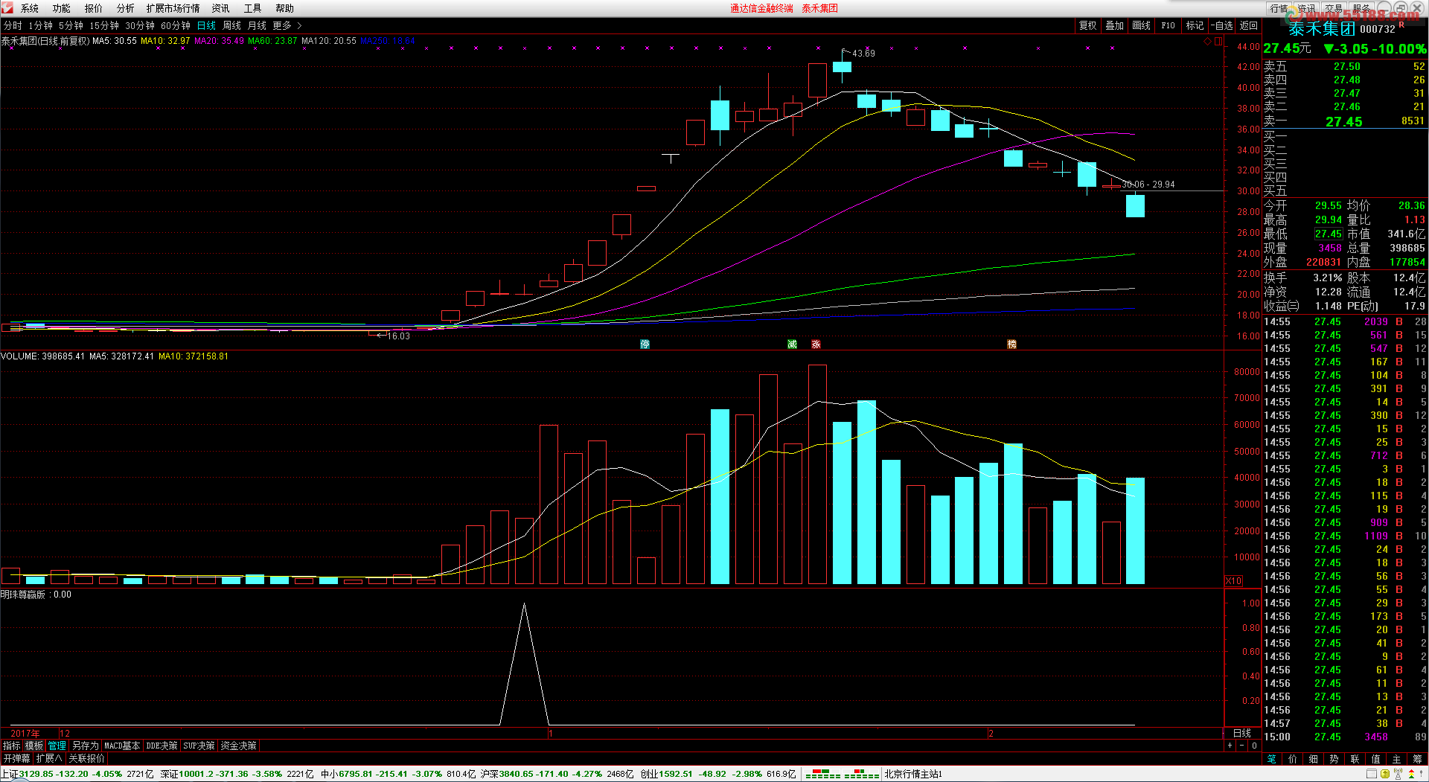Click the list window status bar icon

click(x=1372, y=775)
